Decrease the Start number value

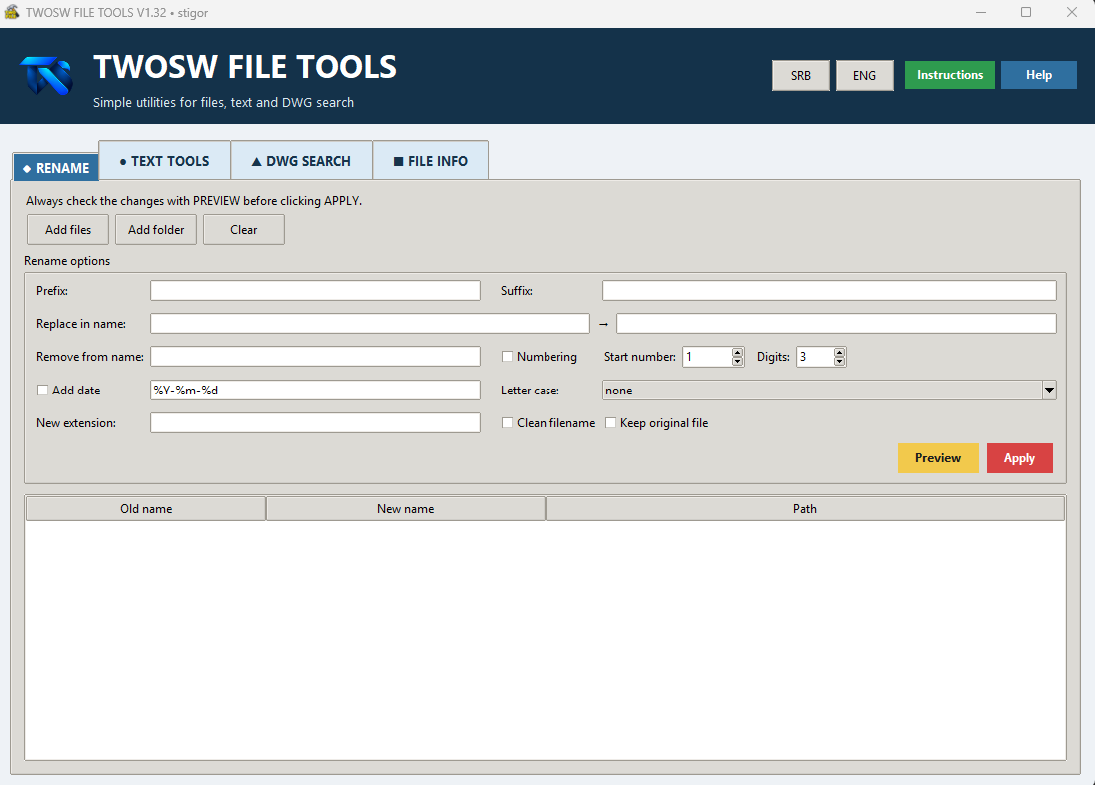[x=737, y=361]
